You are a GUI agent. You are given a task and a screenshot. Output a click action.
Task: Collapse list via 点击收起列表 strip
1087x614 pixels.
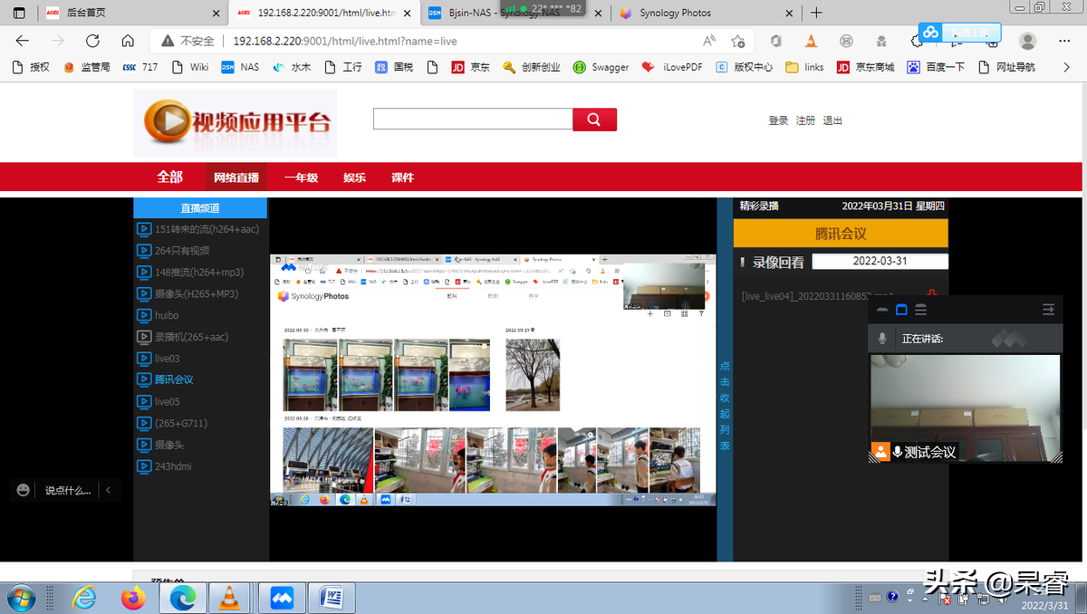[725, 406]
